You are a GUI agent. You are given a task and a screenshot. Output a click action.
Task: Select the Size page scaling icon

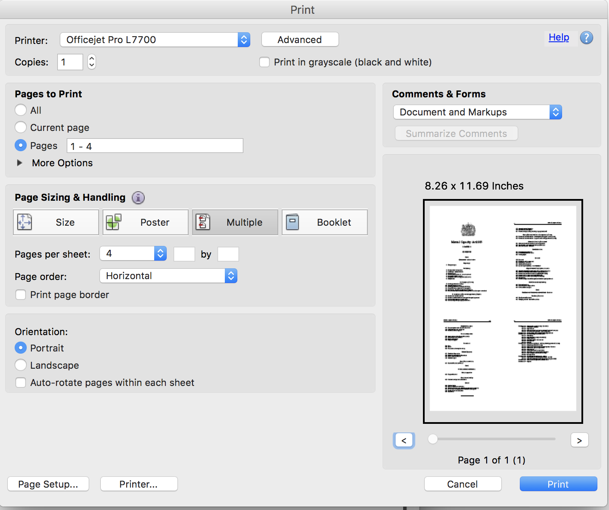pos(56,222)
